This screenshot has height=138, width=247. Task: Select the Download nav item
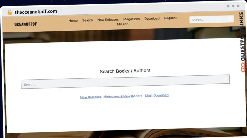152,18
